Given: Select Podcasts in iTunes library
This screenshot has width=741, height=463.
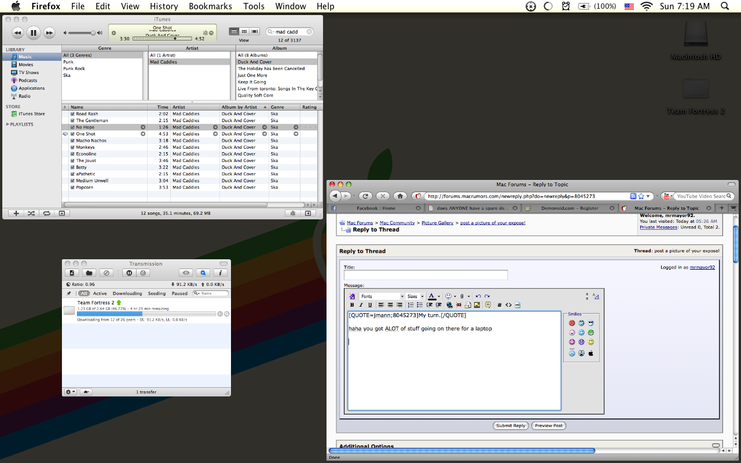Looking at the screenshot, I should pos(28,80).
